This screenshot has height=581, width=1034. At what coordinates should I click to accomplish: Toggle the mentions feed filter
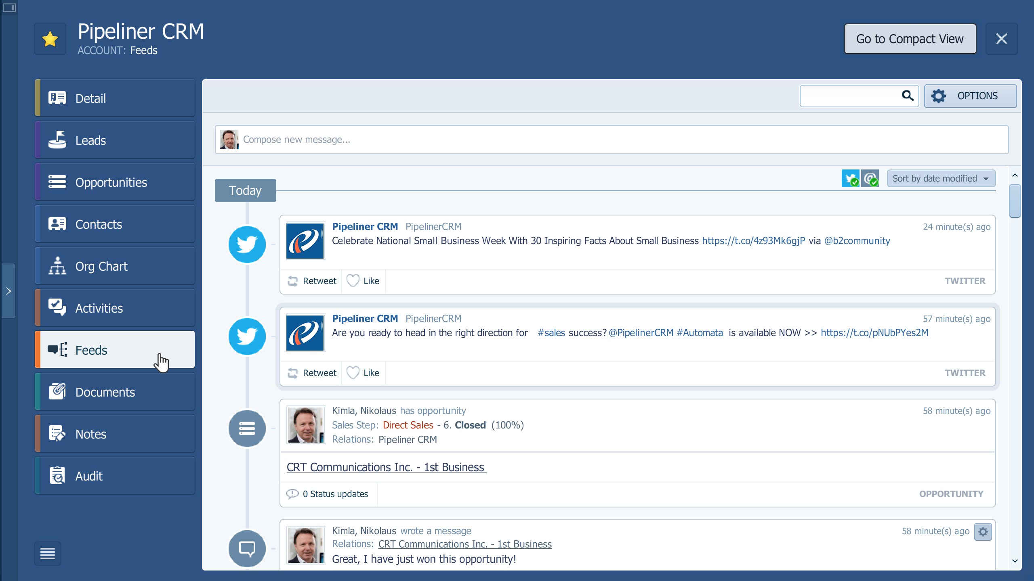[870, 178]
